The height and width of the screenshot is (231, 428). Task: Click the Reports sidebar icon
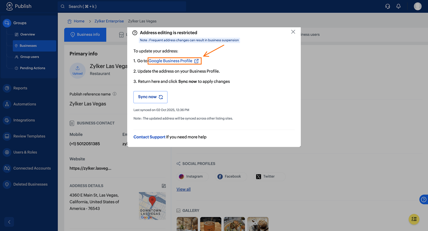coord(7,88)
